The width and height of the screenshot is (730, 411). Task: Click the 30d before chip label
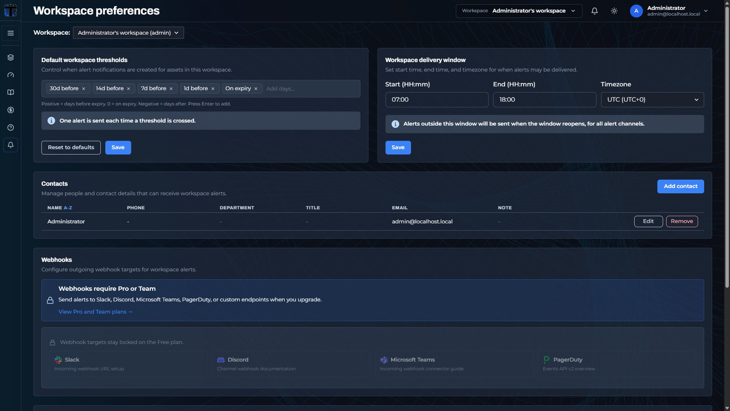pos(64,89)
